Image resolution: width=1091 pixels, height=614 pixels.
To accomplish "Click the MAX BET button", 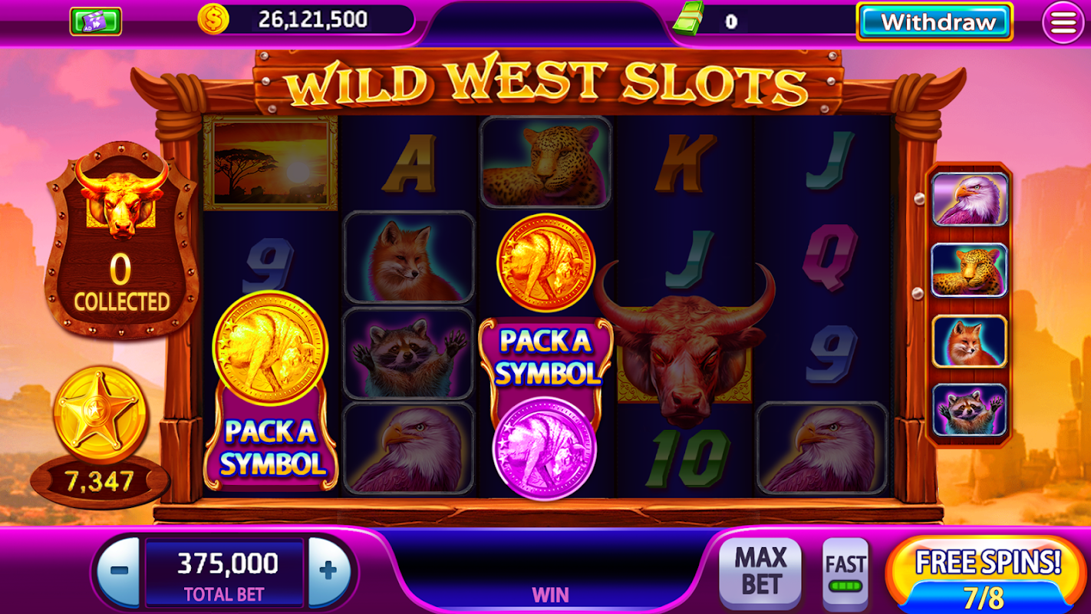I will [760, 573].
